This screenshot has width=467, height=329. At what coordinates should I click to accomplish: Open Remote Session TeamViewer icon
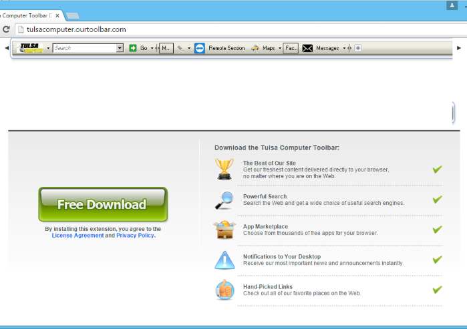coord(200,48)
